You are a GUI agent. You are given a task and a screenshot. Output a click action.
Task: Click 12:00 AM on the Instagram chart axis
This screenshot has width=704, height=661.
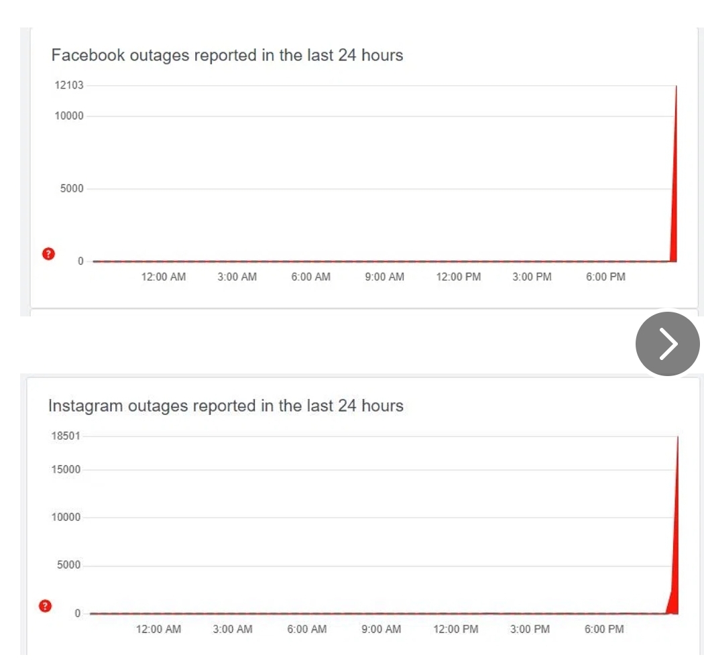[x=158, y=629]
